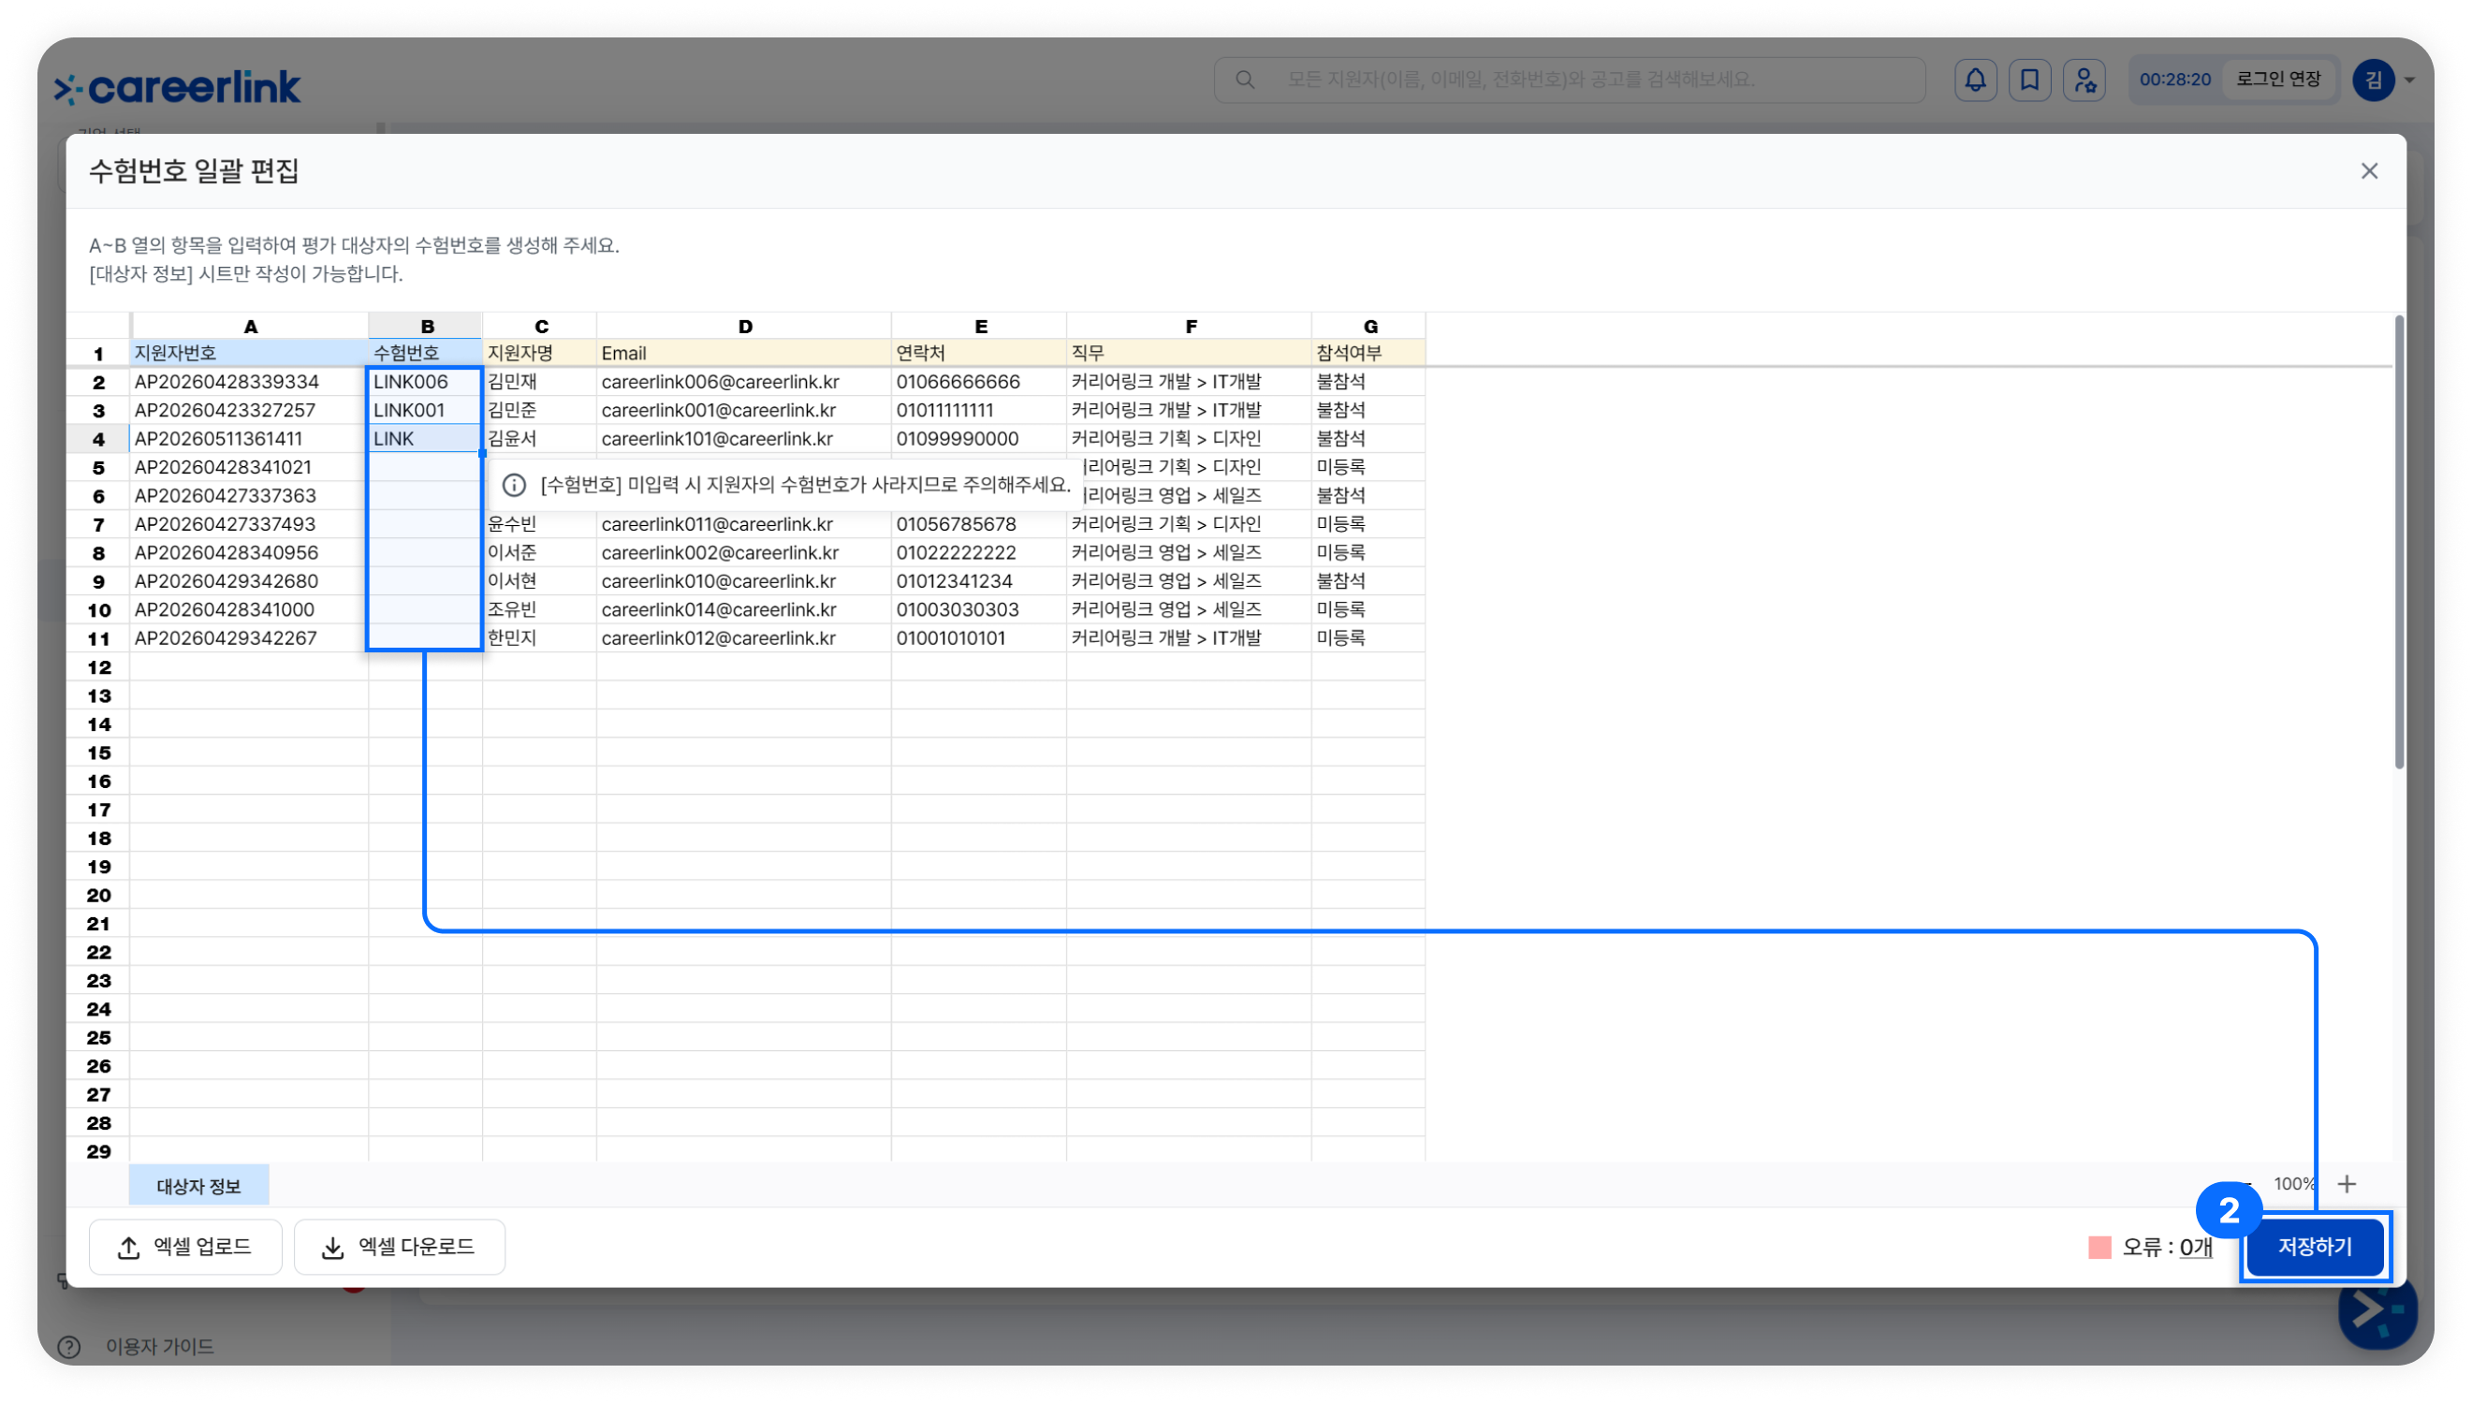Select row 12 header number
Viewport: 2472px width, 1403px height.
98,667
